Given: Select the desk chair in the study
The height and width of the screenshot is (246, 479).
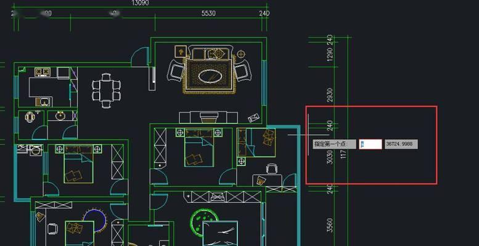Looking at the screenshot, I should (271, 169).
